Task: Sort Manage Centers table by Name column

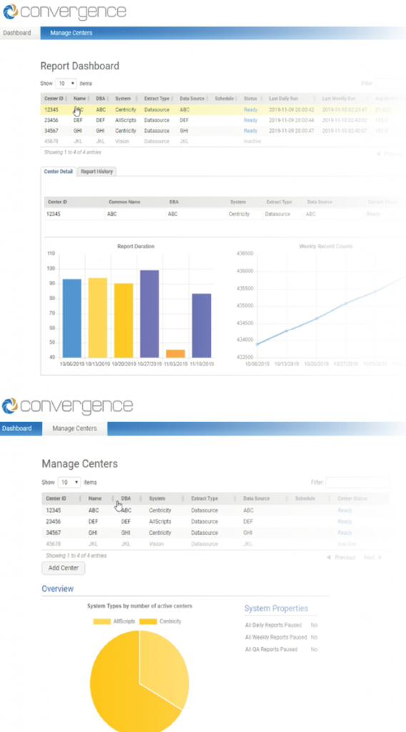Action: point(101,498)
